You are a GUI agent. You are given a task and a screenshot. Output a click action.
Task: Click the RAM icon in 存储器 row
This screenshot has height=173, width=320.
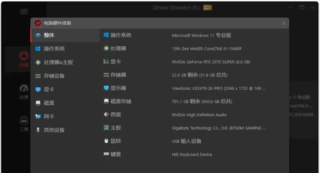(x=106, y=75)
